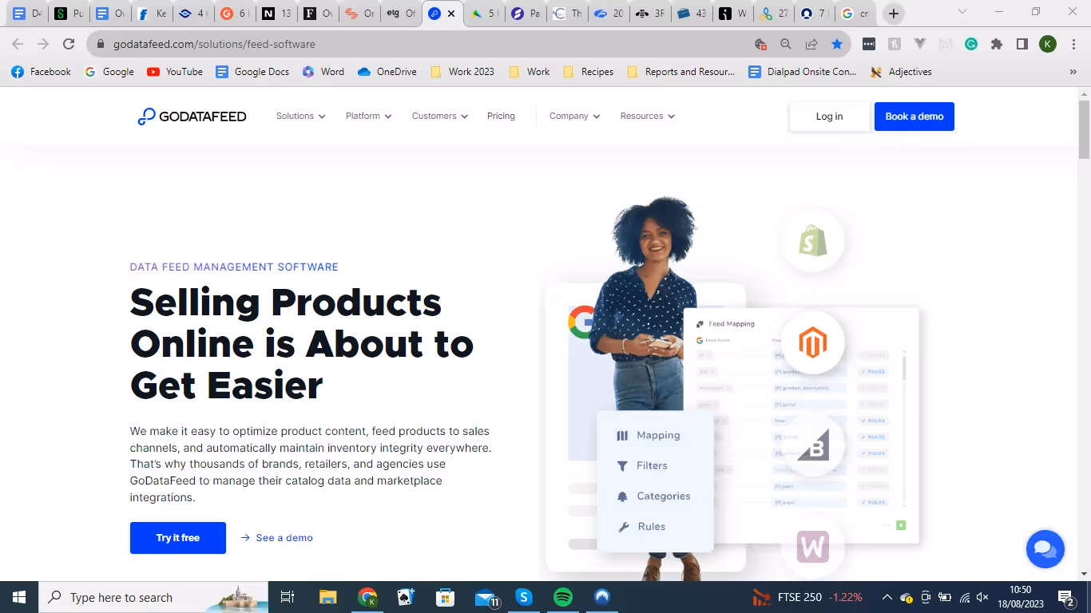
Task: Switch to the Notion tab
Action: click(x=276, y=14)
